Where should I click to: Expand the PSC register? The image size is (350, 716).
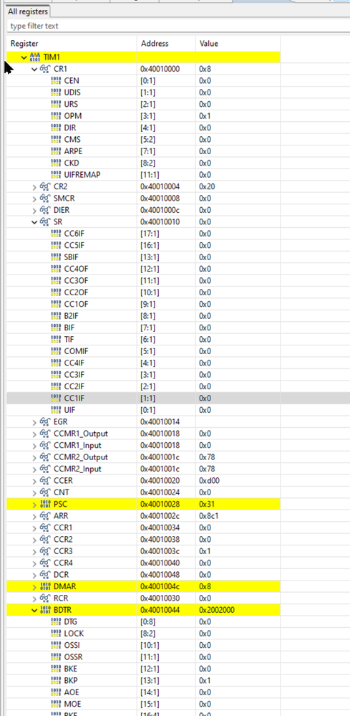click(x=34, y=504)
